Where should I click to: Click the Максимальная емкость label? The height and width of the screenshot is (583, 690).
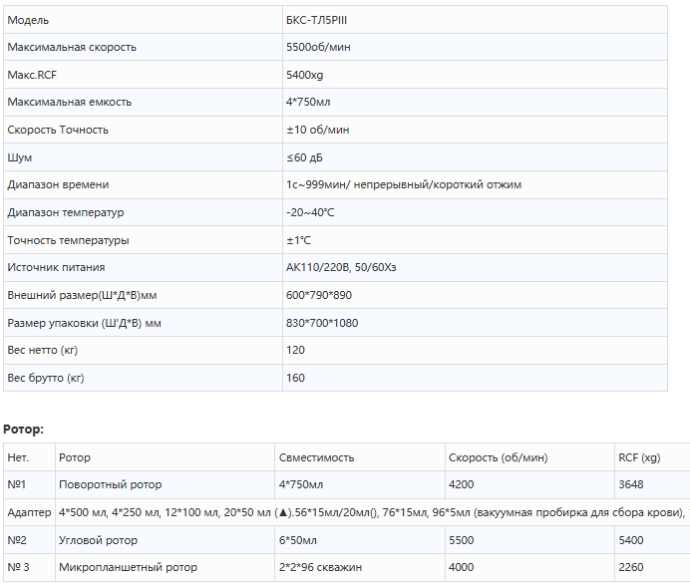coord(69,102)
